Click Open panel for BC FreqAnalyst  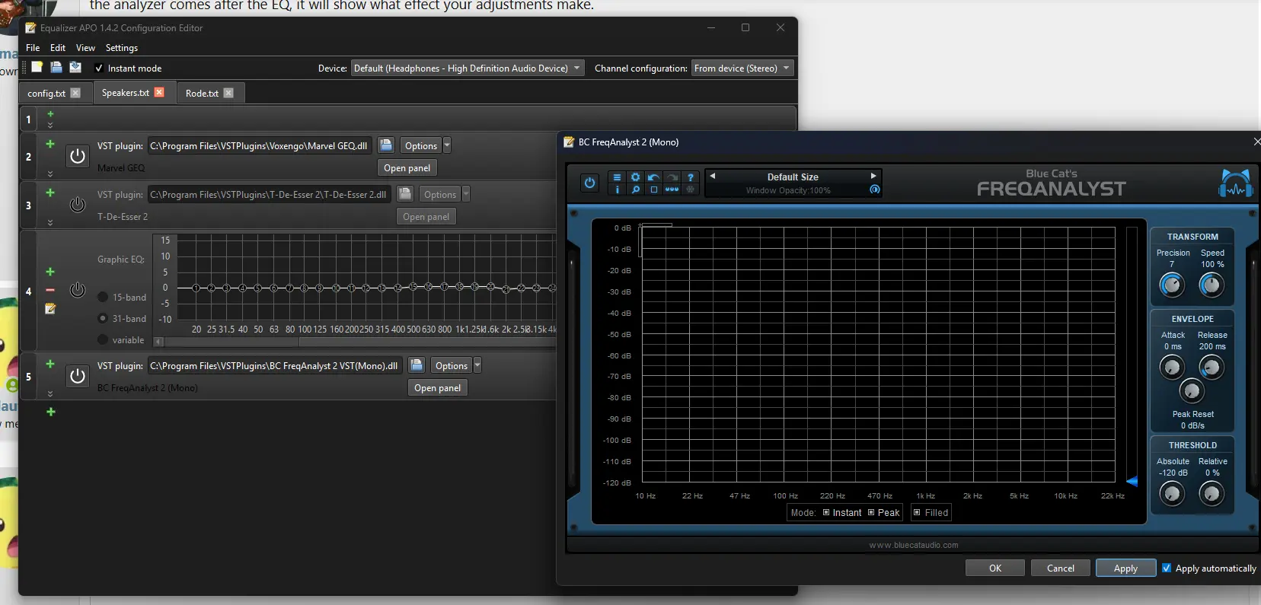tap(437, 387)
